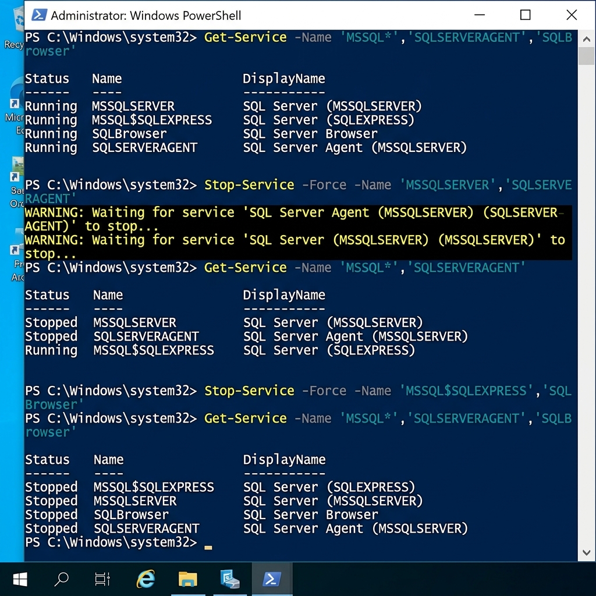Click the last table's 'Status' header
The image size is (596, 596).
coord(47,460)
